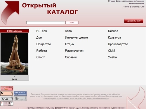Click the ФОТОработы.ru photo thumbnail
The image size is (146, 109).
(x=14, y=54)
